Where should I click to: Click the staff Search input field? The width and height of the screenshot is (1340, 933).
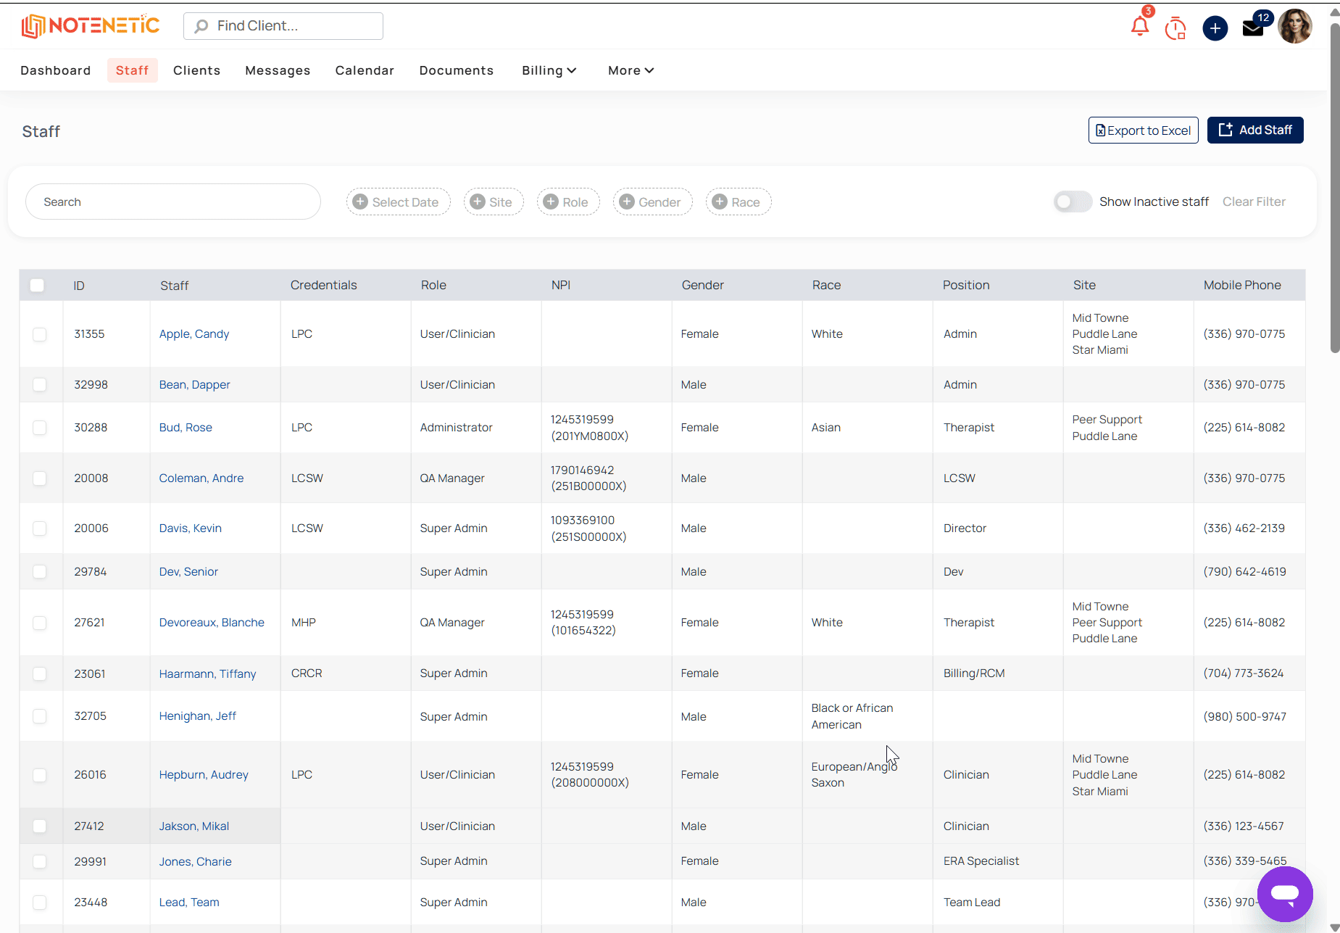(173, 202)
